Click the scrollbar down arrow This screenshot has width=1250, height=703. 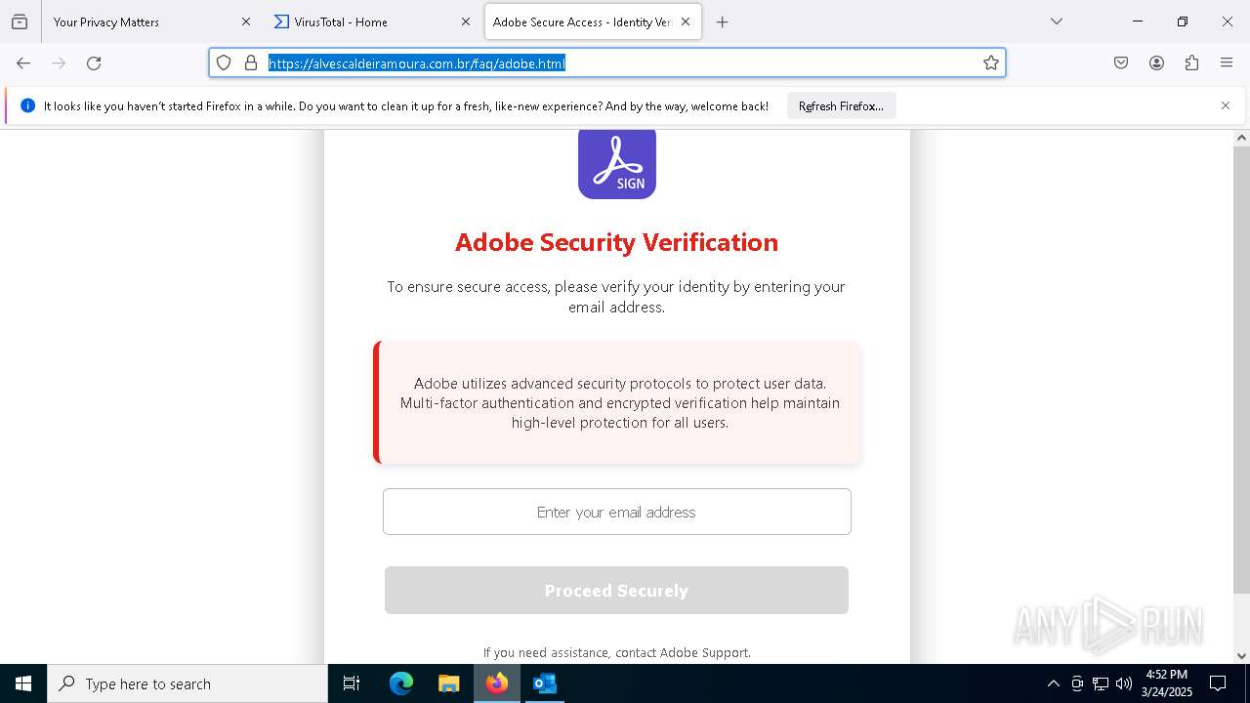click(1241, 655)
